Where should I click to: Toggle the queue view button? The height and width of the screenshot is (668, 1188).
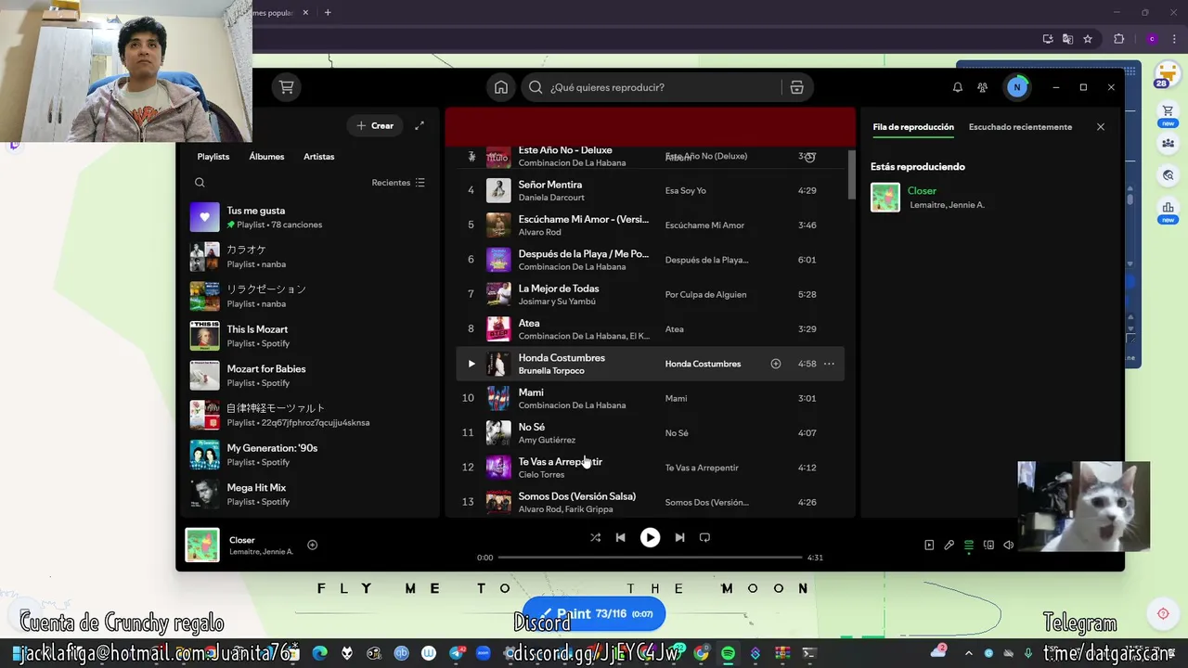[969, 546]
